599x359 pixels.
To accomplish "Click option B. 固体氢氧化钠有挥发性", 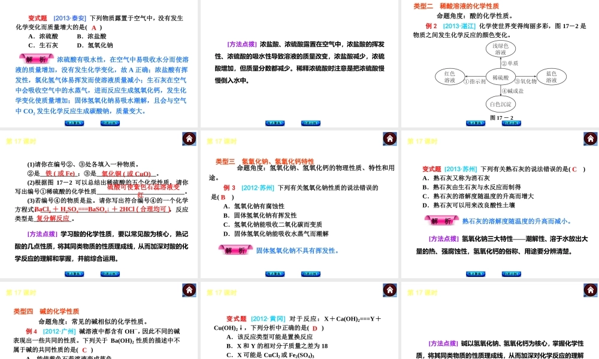I will [x=260, y=215].
